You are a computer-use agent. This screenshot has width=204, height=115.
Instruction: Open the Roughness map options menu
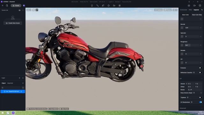200,45
